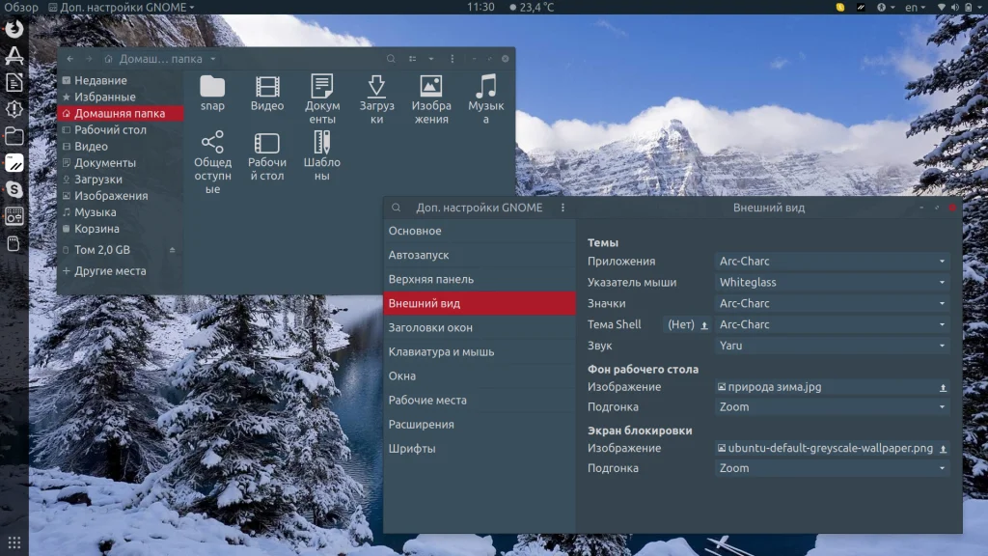Click the file manager search icon
The height and width of the screenshot is (556, 988).
click(391, 59)
